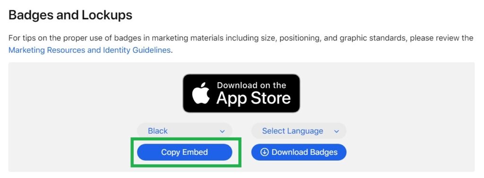Click the circled download arrow icon
Screen dimensions: 484x178
point(265,152)
